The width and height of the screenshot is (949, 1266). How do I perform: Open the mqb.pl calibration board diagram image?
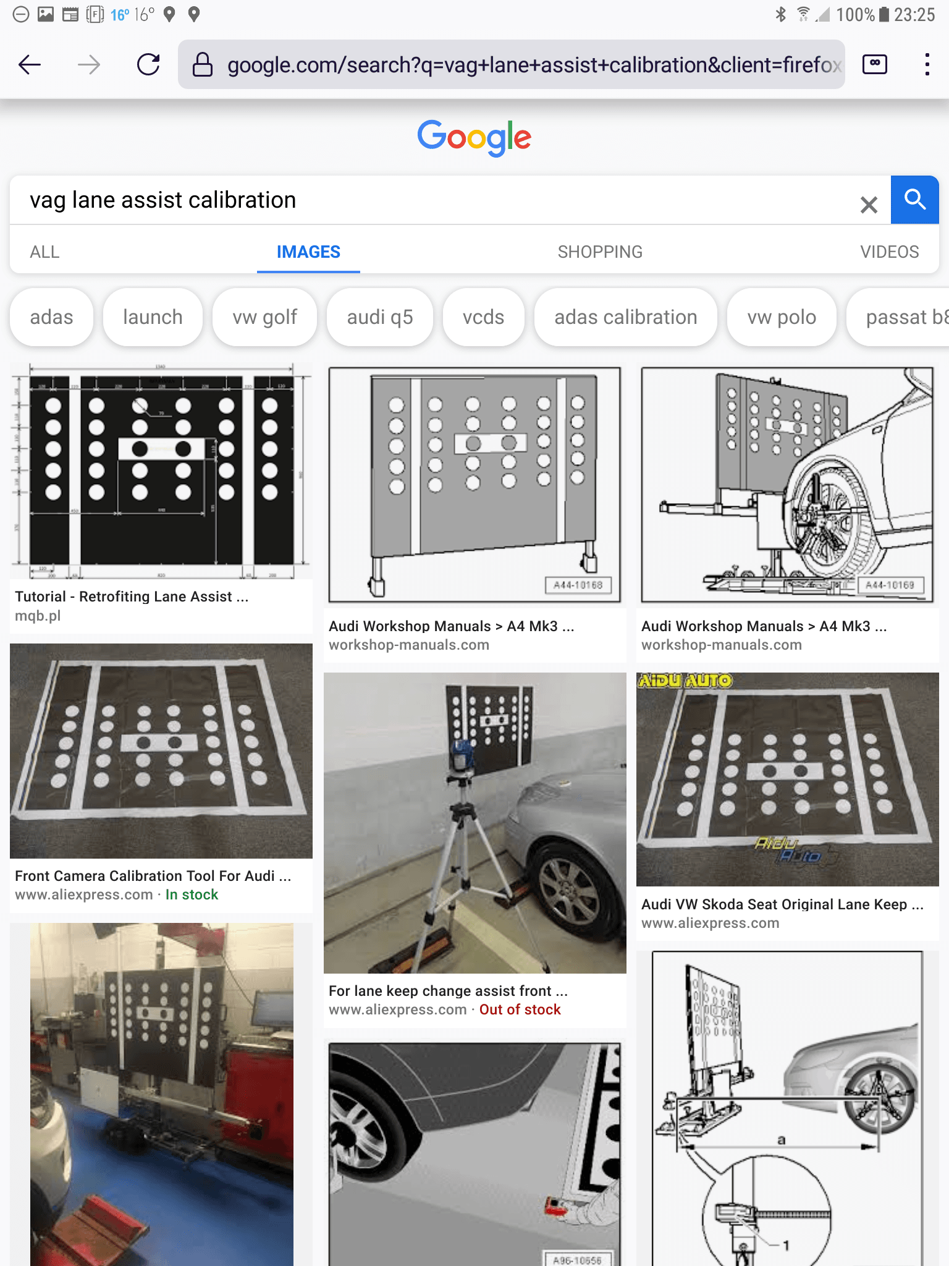[x=161, y=471]
